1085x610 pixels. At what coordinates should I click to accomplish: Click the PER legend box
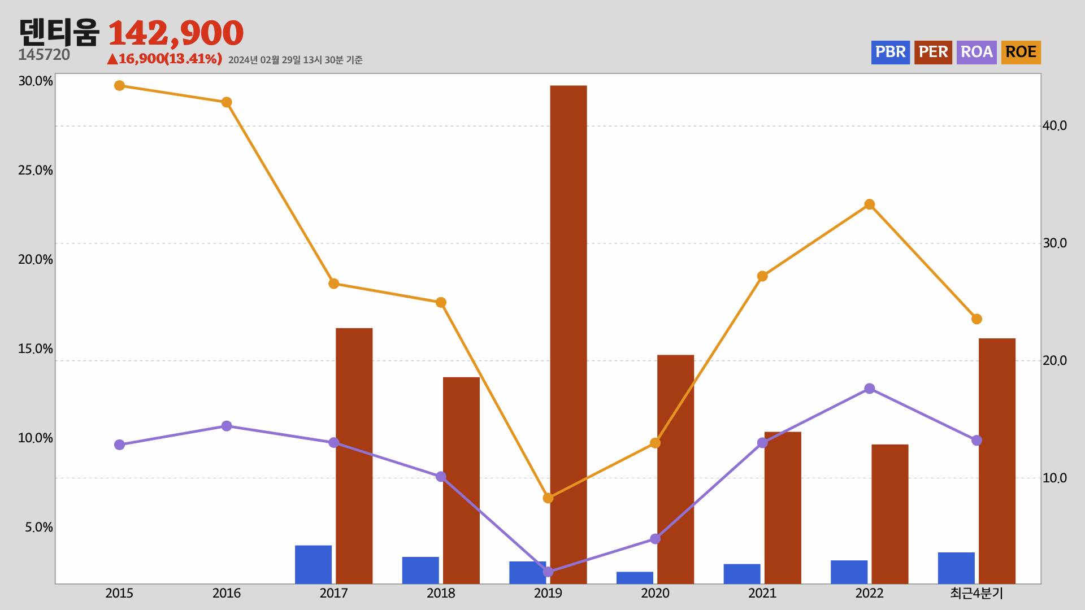[x=933, y=53]
